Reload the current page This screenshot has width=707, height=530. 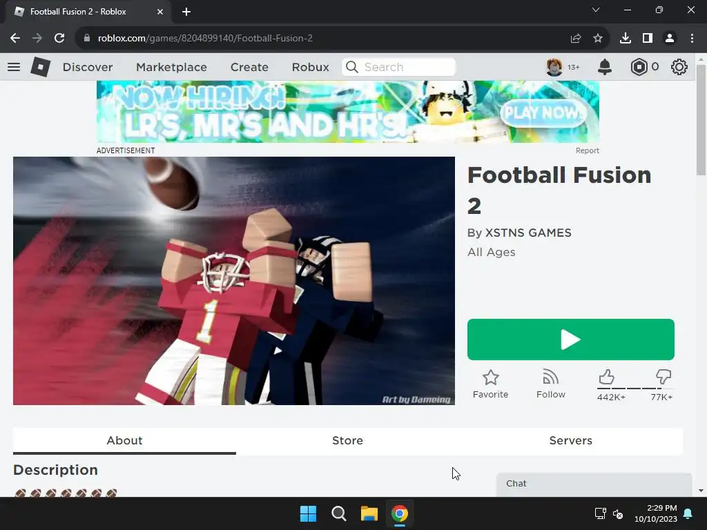(x=59, y=39)
